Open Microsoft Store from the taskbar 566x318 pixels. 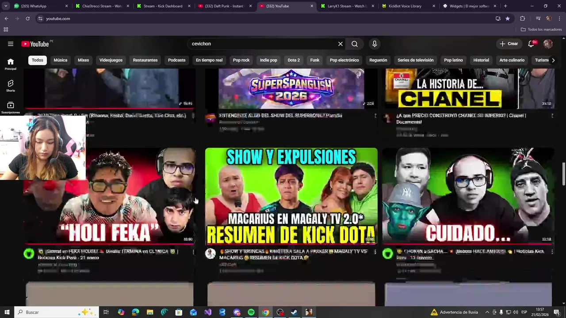[179, 312]
